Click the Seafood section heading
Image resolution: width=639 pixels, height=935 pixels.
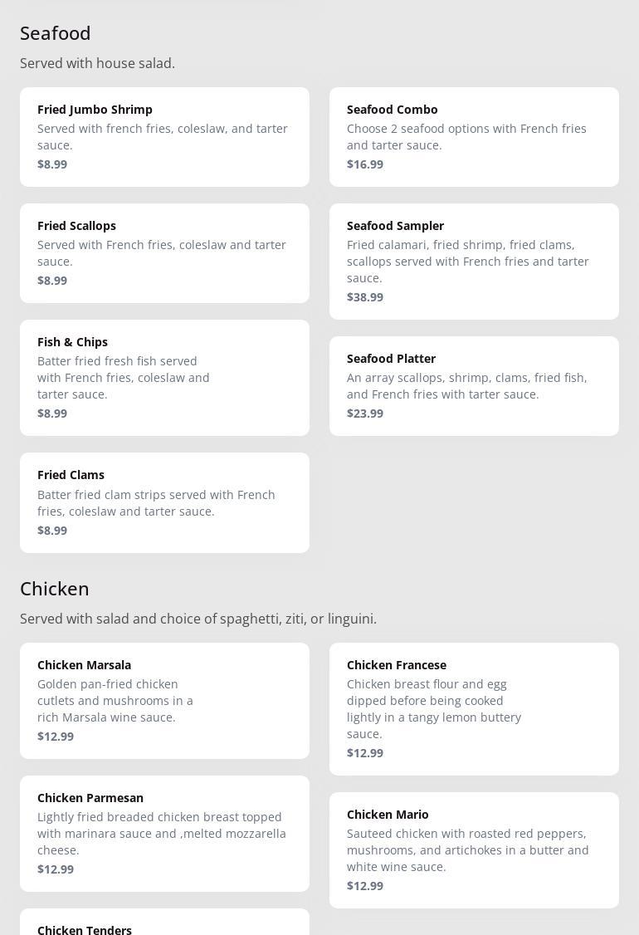56,33
